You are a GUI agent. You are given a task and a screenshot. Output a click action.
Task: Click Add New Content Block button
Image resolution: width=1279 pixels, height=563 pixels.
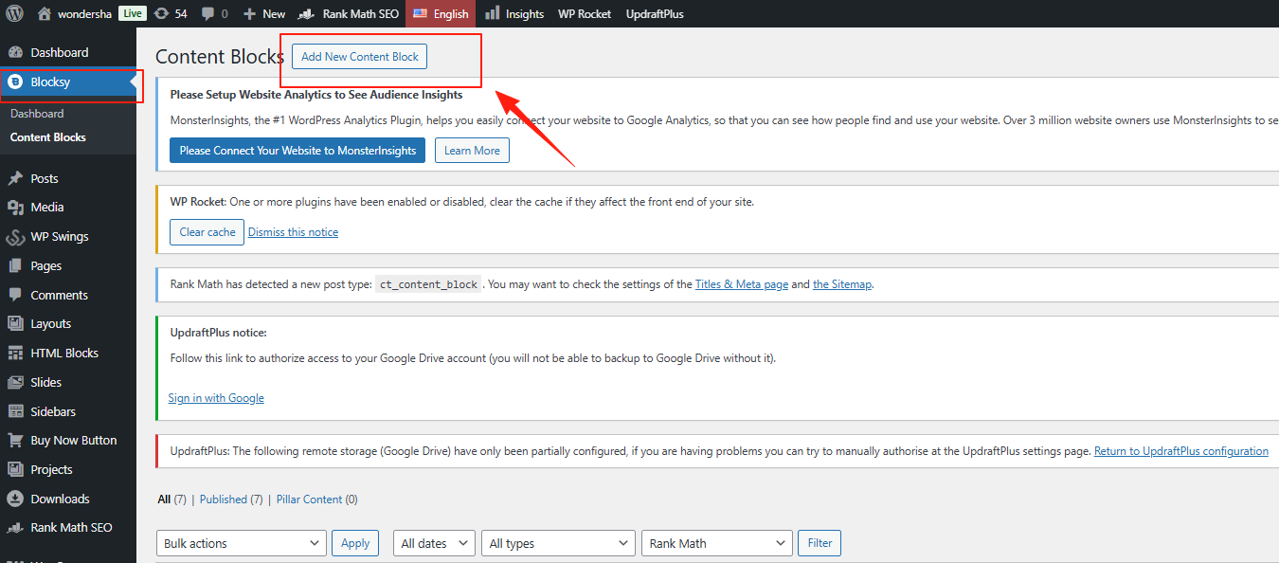[x=359, y=57]
